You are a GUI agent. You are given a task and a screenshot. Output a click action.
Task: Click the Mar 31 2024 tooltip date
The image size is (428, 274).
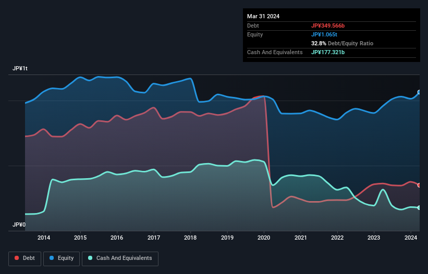(263, 16)
